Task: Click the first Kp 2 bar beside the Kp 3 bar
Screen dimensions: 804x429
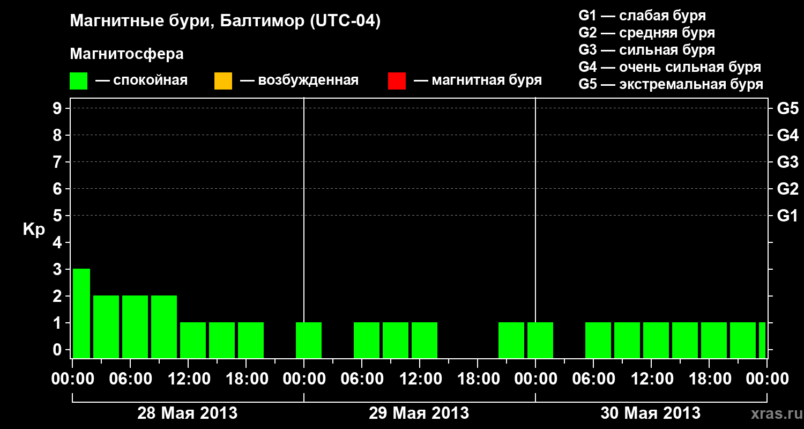Action: (106, 327)
